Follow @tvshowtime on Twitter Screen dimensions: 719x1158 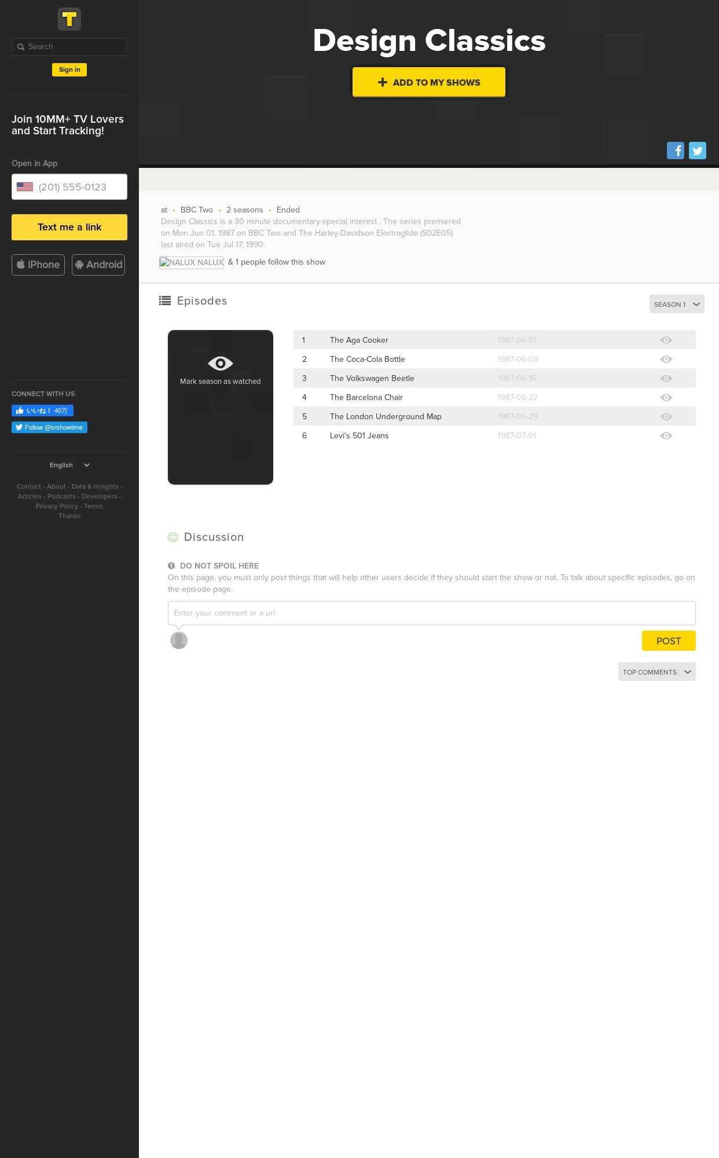pos(49,427)
